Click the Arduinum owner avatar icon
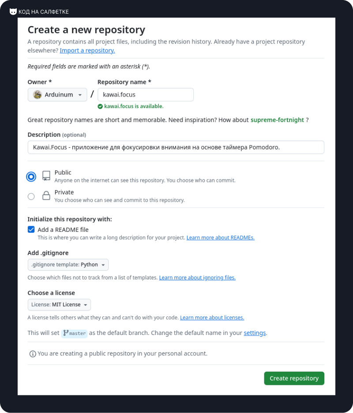This screenshot has height=413, width=353. coord(38,95)
